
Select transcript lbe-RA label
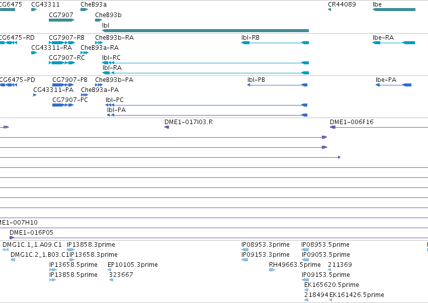[383, 38]
